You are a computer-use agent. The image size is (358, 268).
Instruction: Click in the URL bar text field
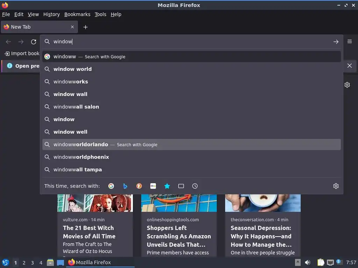tap(191, 42)
